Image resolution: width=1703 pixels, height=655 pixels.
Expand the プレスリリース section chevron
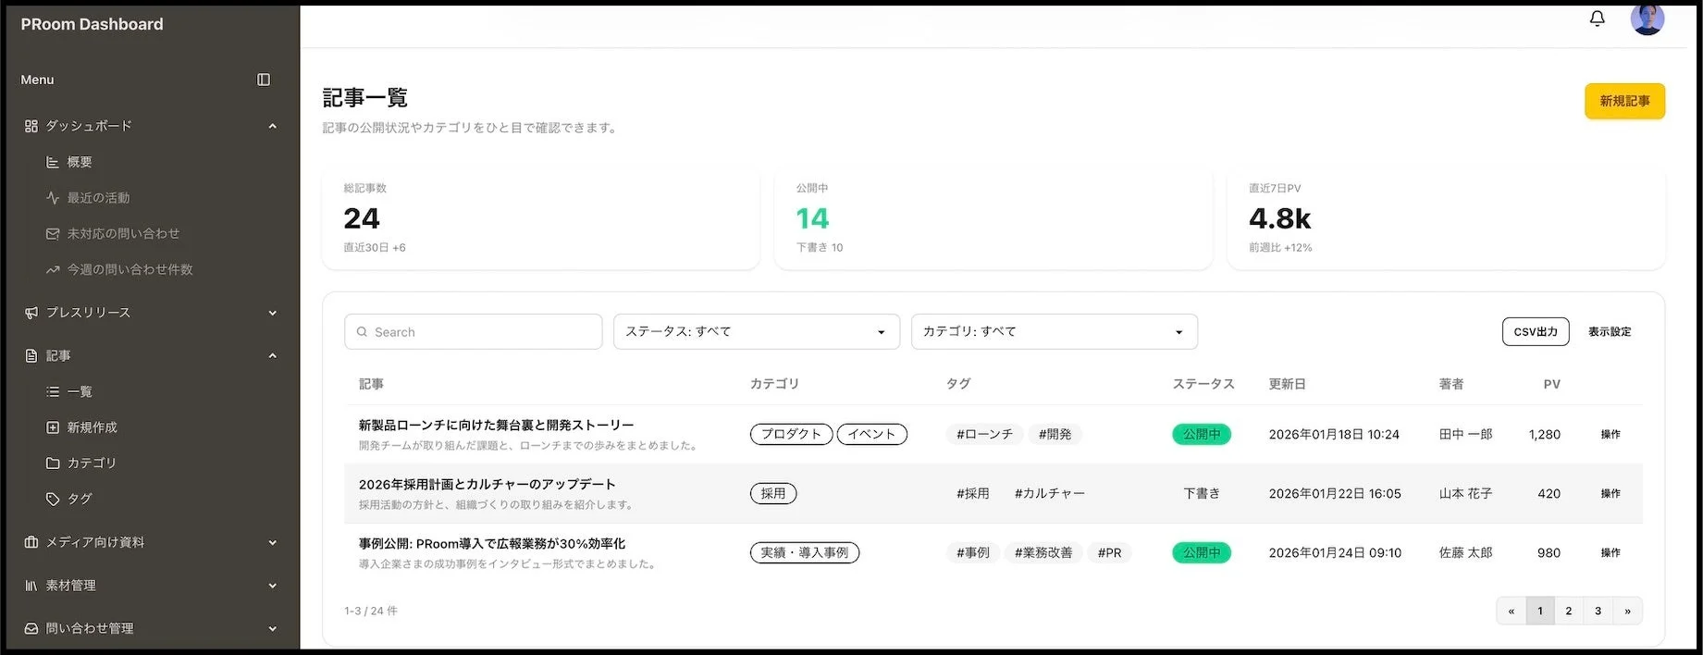pos(273,313)
